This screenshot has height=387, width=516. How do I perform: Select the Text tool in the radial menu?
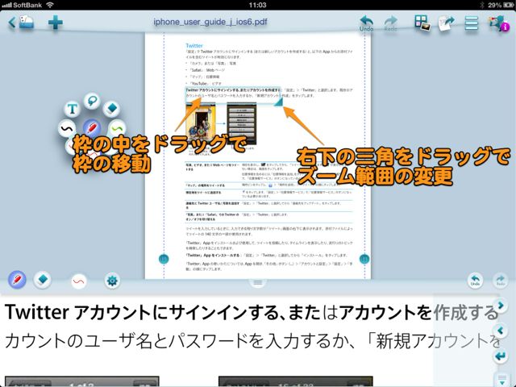click(x=73, y=109)
